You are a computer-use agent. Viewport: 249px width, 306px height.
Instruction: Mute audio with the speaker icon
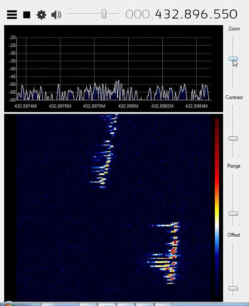[56, 15]
